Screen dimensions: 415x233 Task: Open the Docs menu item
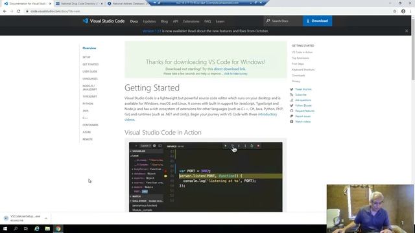point(134,21)
